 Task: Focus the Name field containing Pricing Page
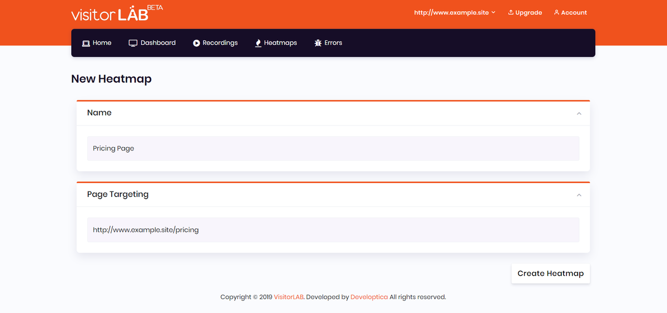click(x=333, y=149)
